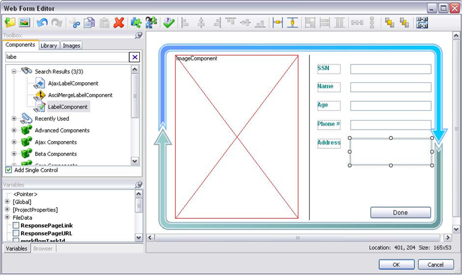Collapse the Search Results node
The image size is (462, 275).
[14, 71]
